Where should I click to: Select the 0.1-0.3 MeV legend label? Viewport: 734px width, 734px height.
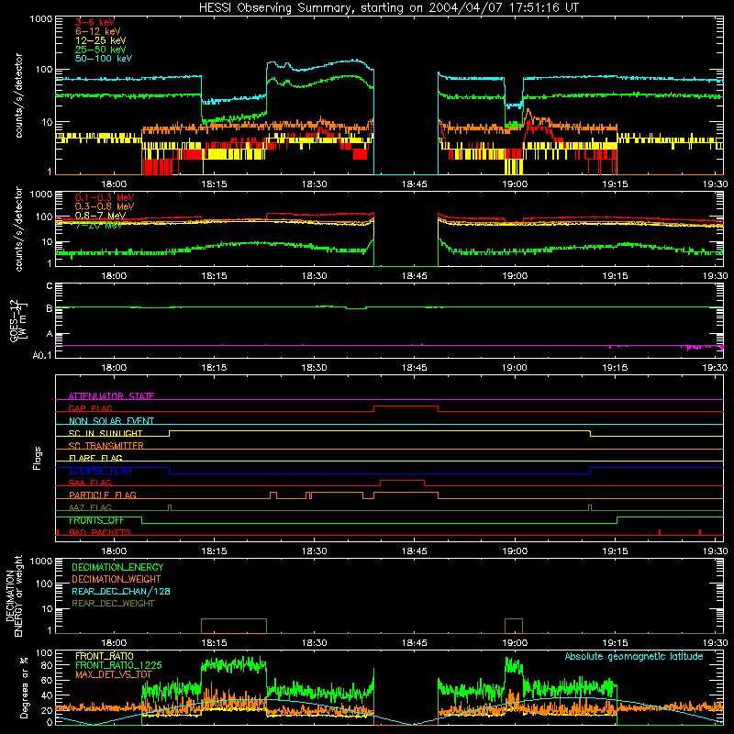point(104,197)
